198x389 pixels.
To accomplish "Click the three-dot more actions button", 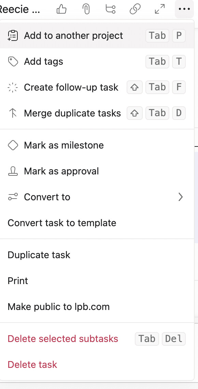I will click(184, 9).
